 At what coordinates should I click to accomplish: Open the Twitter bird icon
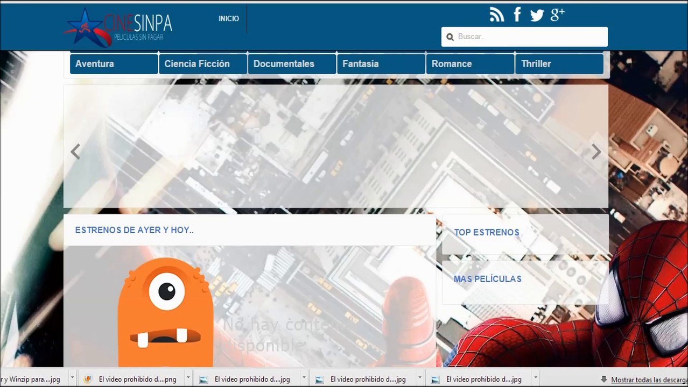tap(537, 15)
